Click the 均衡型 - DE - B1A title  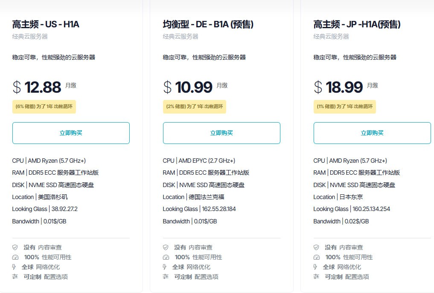coord(208,24)
